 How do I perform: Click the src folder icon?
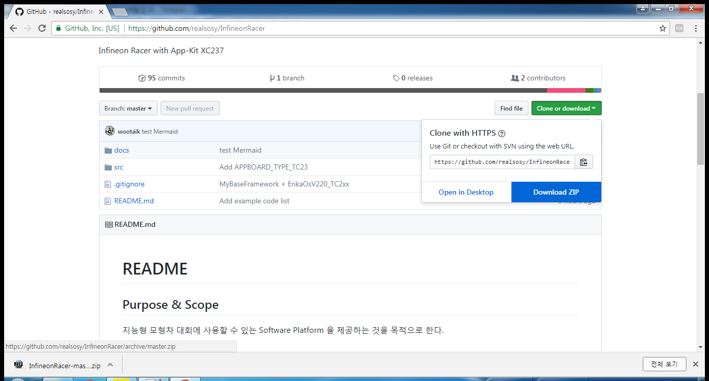(108, 167)
